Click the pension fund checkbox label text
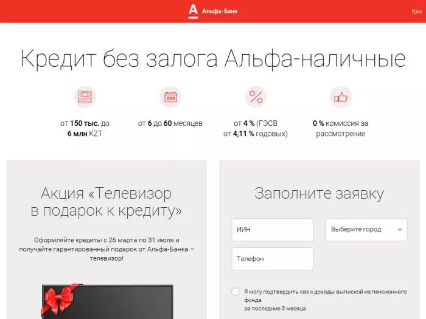This screenshot has width=426, height=319. (325, 300)
